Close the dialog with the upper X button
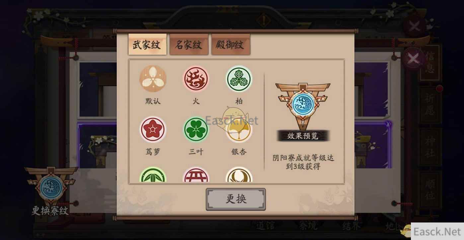464x240 pixels. tap(415, 26)
